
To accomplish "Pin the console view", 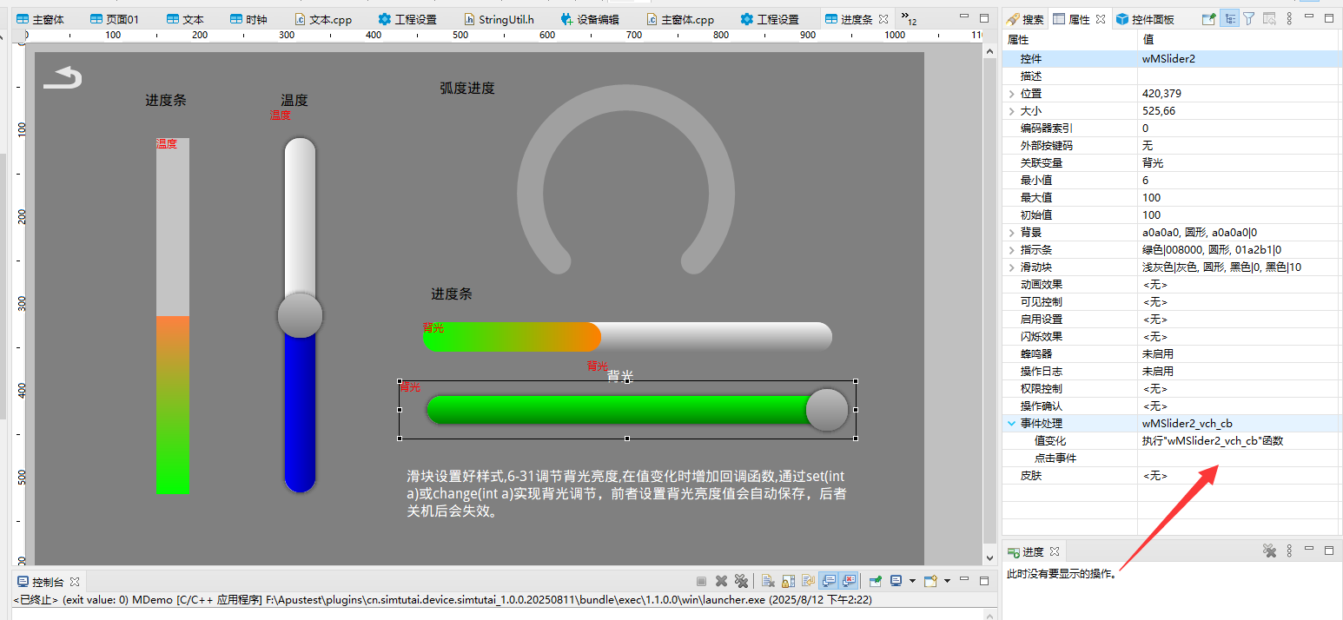I will click(875, 581).
